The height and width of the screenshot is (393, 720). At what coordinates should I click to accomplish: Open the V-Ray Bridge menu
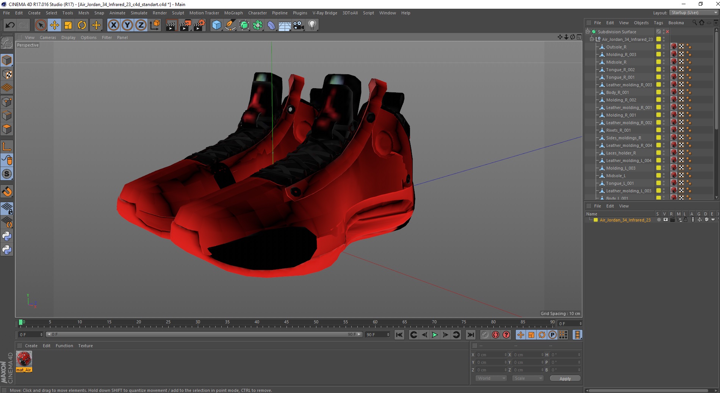click(325, 13)
